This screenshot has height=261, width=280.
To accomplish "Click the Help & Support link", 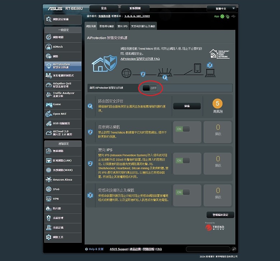I will point(96,249).
